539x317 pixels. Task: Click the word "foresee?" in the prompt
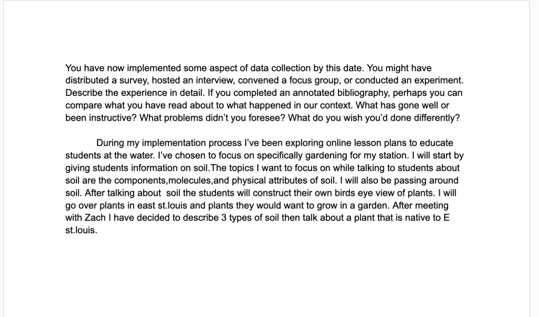(x=268, y=118)
